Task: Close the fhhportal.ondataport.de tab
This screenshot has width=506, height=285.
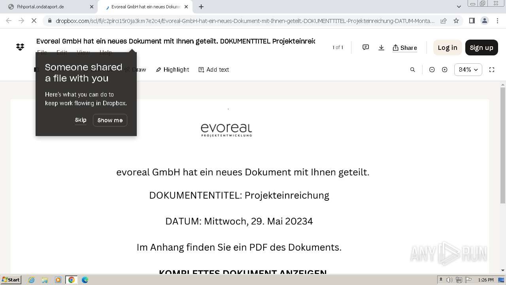Action: coord(92,7)
